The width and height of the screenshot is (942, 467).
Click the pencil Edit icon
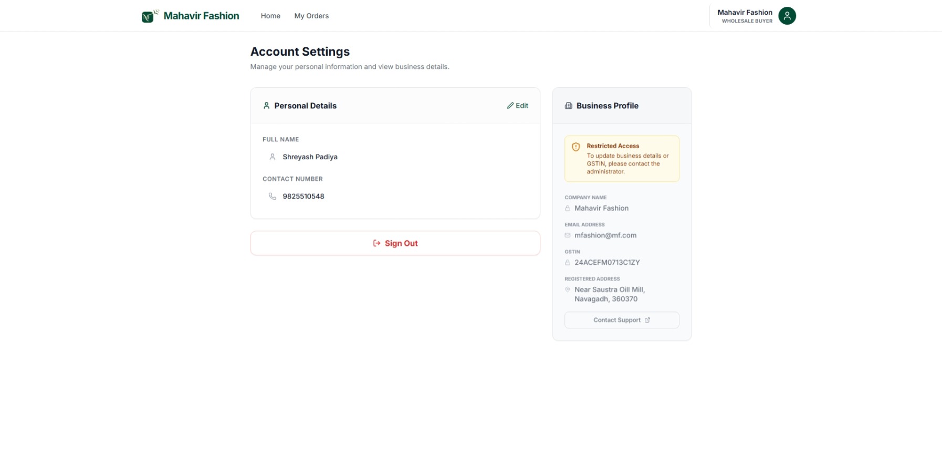click(510, 106)
